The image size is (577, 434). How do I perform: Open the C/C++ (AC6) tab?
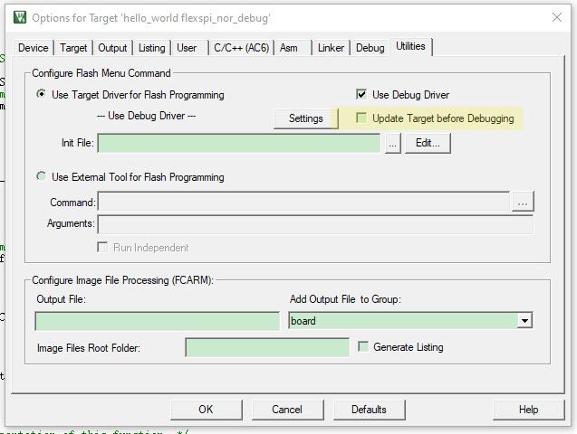241,48
